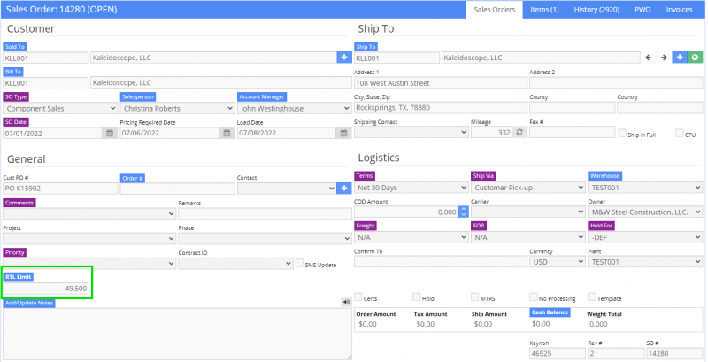Screen dimensions: 708x362
Task: Click the RTL Limit label button
Action: [x=21, y=276]
